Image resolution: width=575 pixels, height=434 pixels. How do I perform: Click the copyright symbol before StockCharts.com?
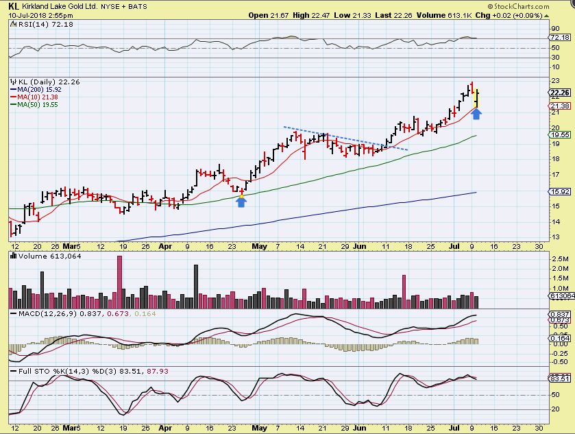pyautogui.click(x=490, y=7)
